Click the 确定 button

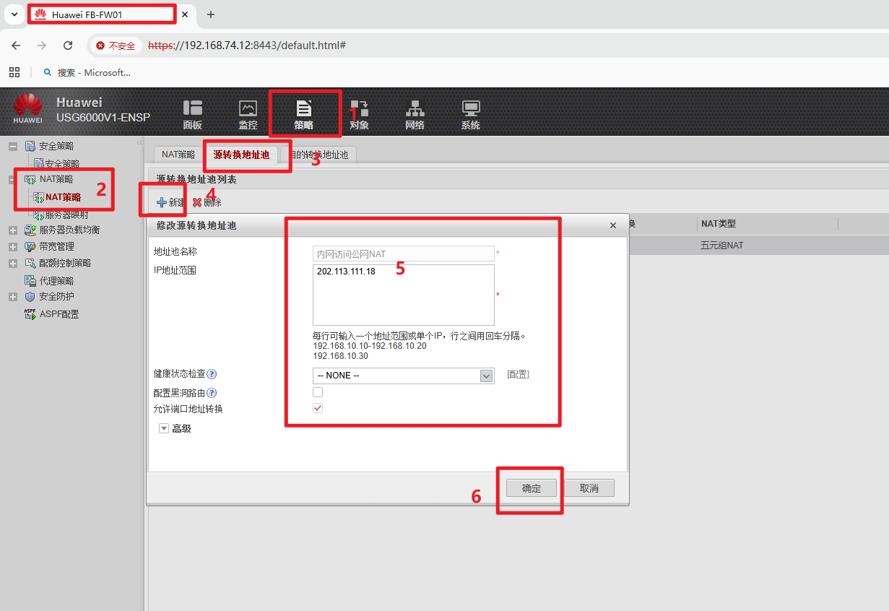(531, 488)
